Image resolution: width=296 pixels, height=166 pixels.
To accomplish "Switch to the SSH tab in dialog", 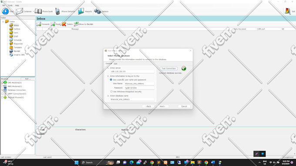I will 115,64.
